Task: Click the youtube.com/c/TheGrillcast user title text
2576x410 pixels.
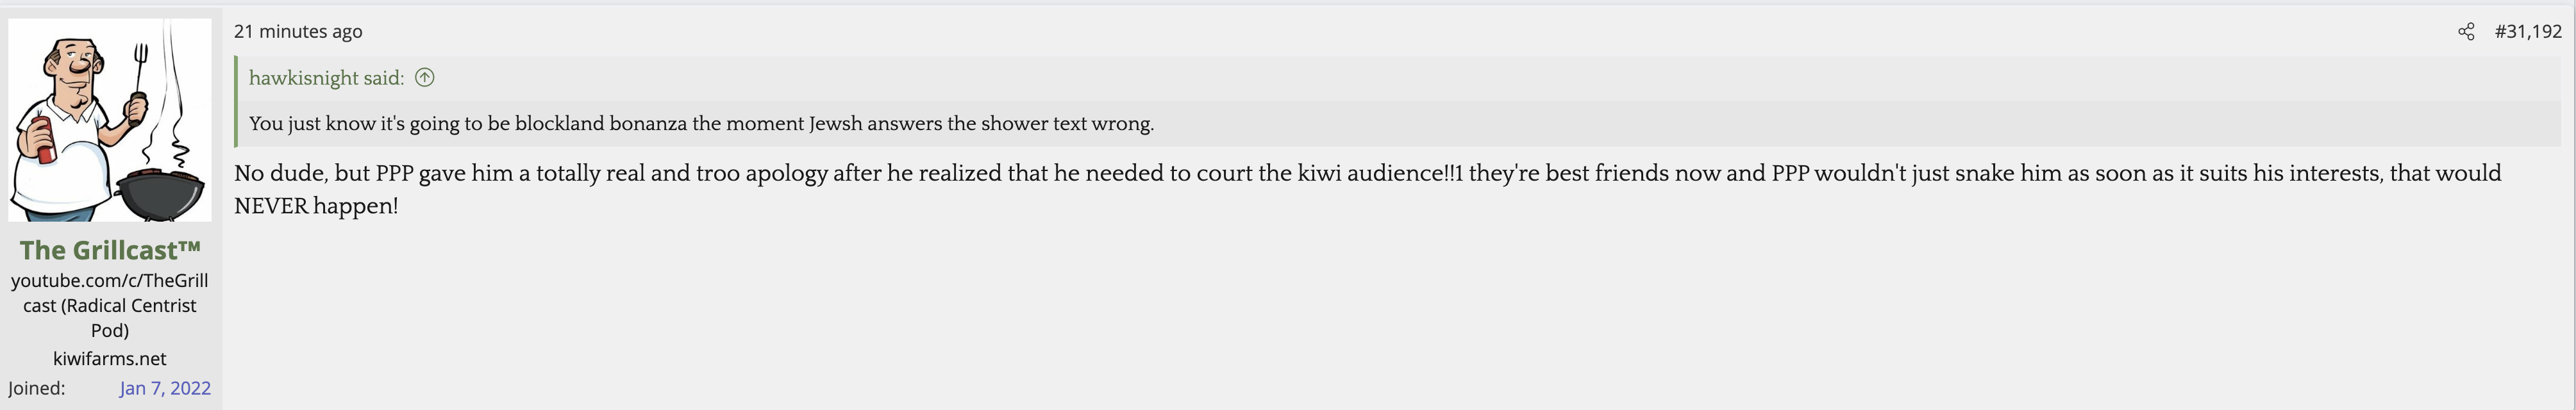Action: [x=110, y=281]
